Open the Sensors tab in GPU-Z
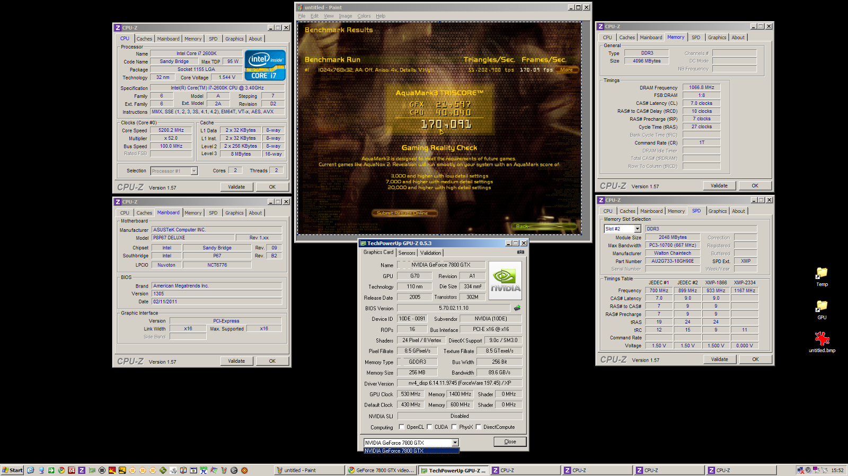This screenshot has width=848, height=476. click(x=407, y=253)
